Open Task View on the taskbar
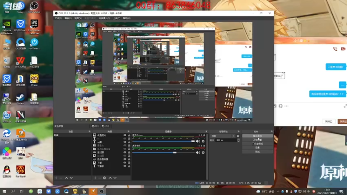Viewport: 347px width, 195px height. (22, 191)
